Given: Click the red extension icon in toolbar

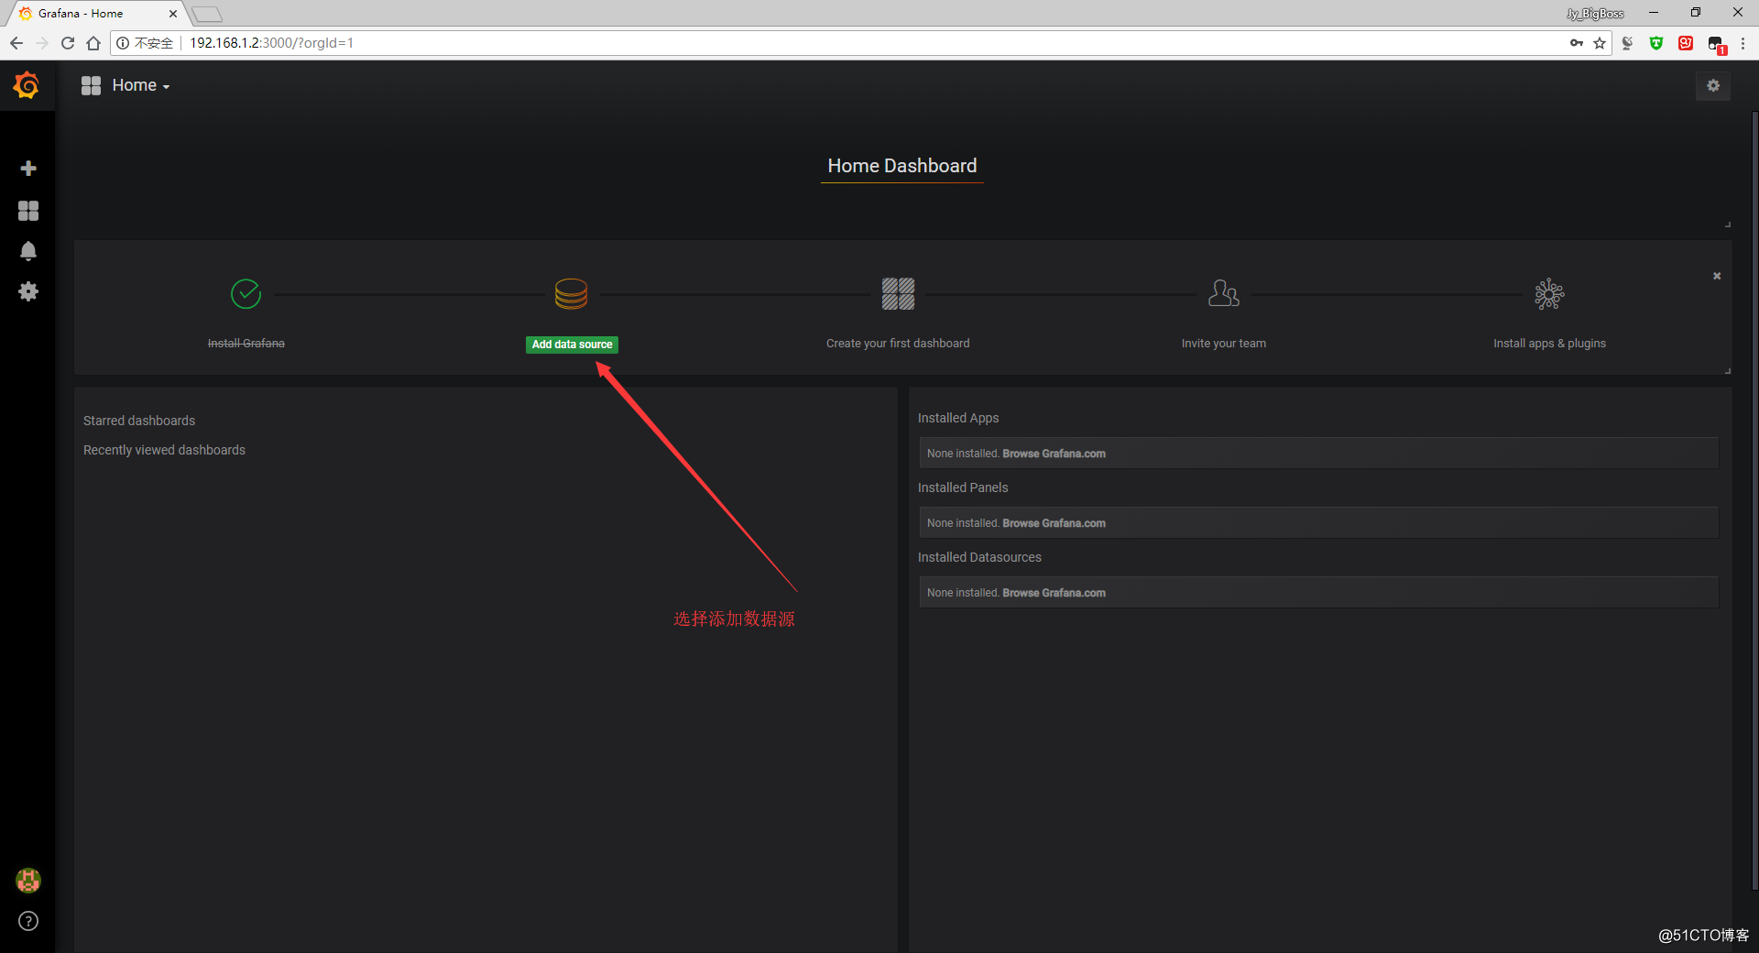Looking at the screenshot, I should tap(1686, 43).
